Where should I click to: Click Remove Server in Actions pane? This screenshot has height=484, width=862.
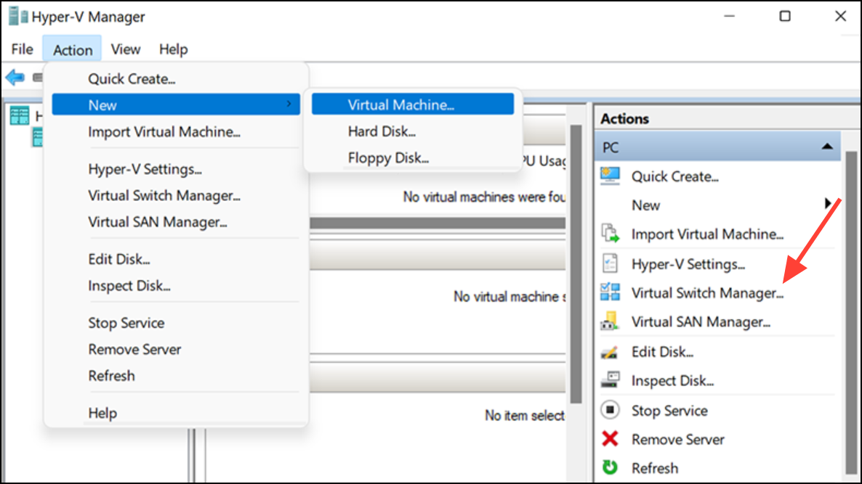(x=678, y=440)
